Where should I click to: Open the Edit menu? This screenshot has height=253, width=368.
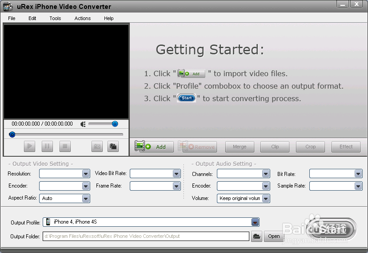[x=32, y=18]
